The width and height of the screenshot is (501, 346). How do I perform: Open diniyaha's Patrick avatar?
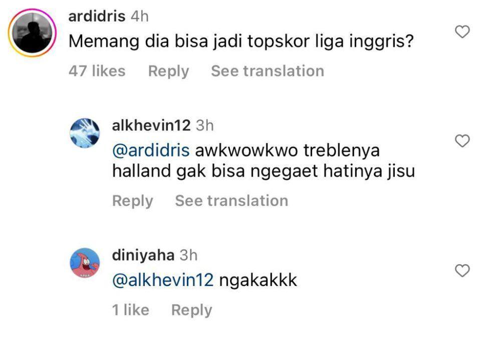tap(85, 263)
